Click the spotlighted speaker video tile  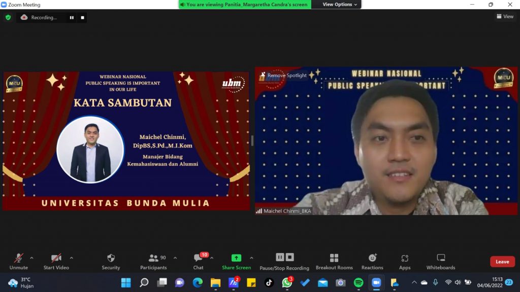[x=386, y=141]
